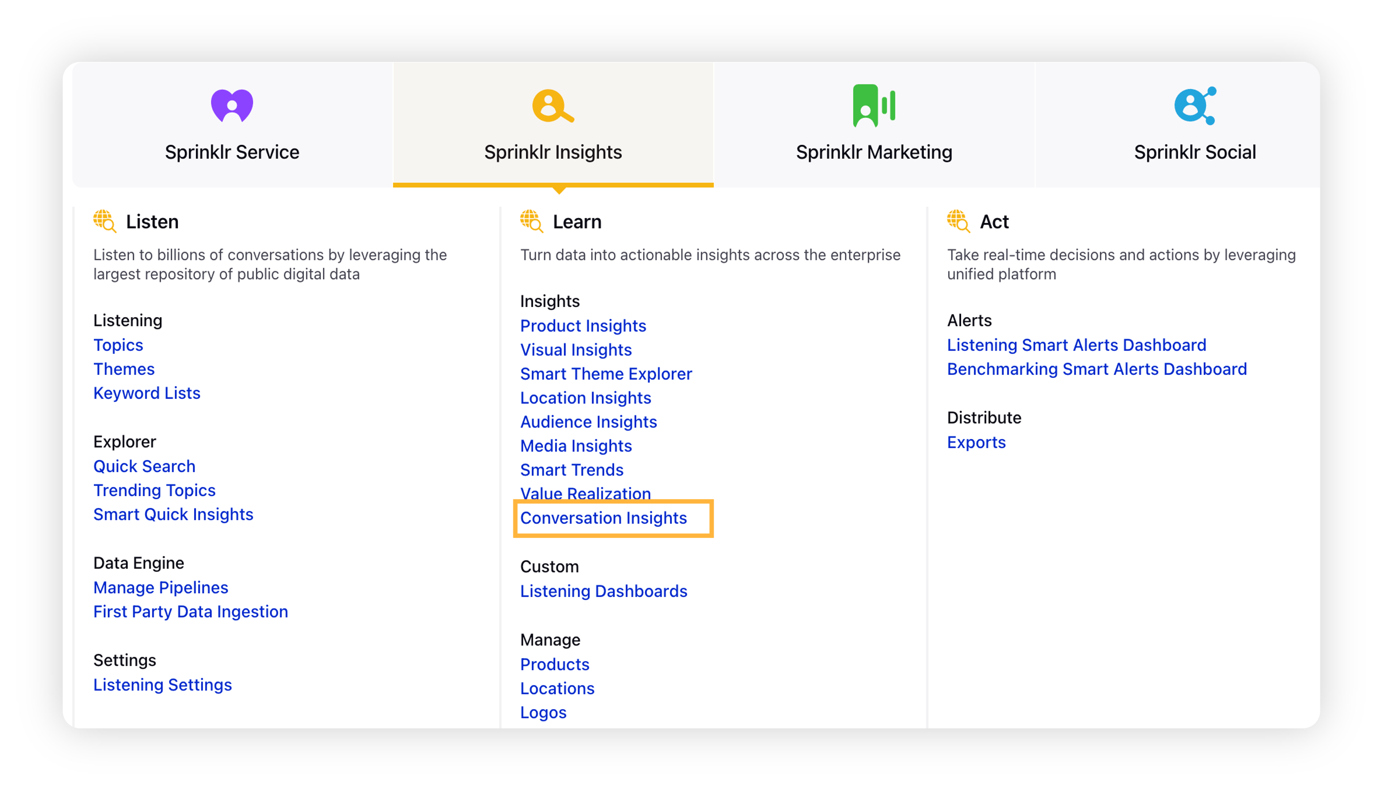This screenshot has height=790, width=1382.
Task: Click the 'Listen to billions of conversations' description
Action: pyautogui.click(x=270, y=264)
